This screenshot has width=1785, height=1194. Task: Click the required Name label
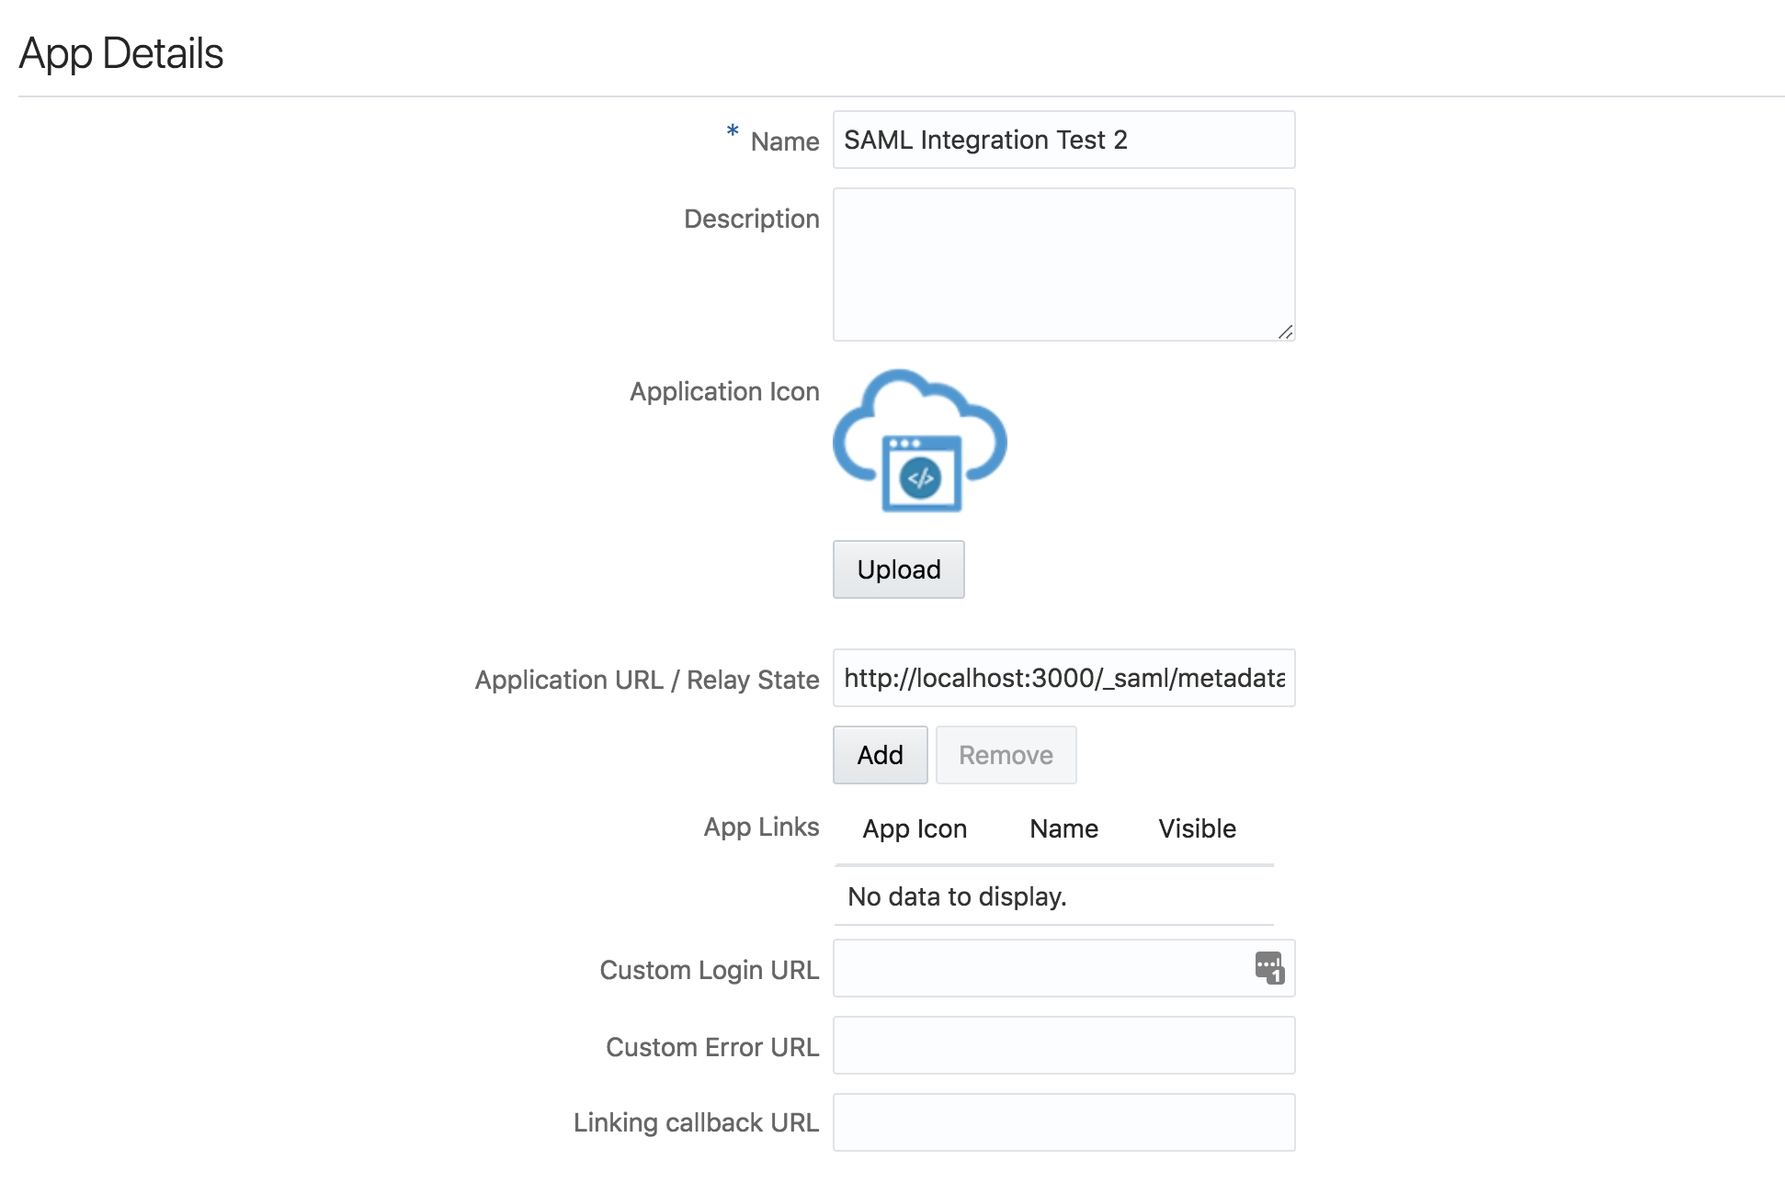[784, 141]
